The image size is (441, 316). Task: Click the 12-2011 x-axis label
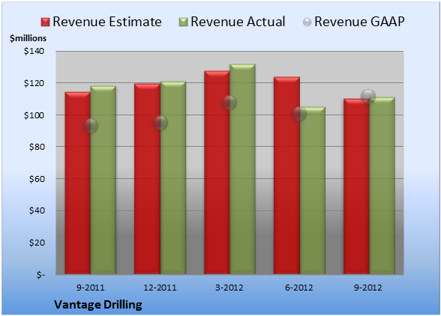click(x=160, y=288)
